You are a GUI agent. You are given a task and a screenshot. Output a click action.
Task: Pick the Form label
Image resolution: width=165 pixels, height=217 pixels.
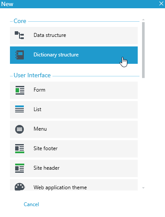pyautogui.click(x=39, y=90)
